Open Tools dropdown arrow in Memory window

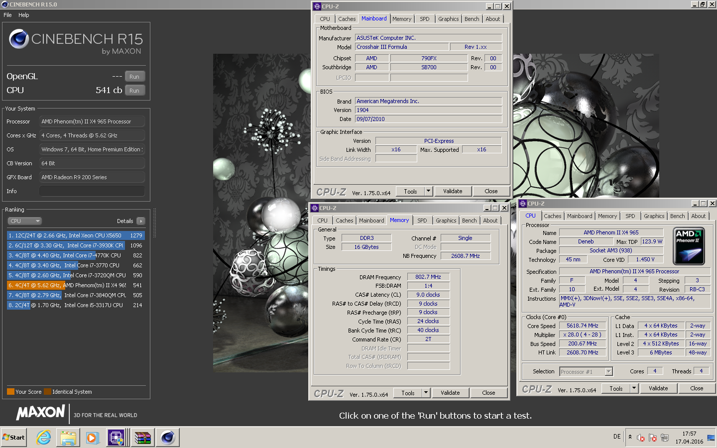point(426,393)
